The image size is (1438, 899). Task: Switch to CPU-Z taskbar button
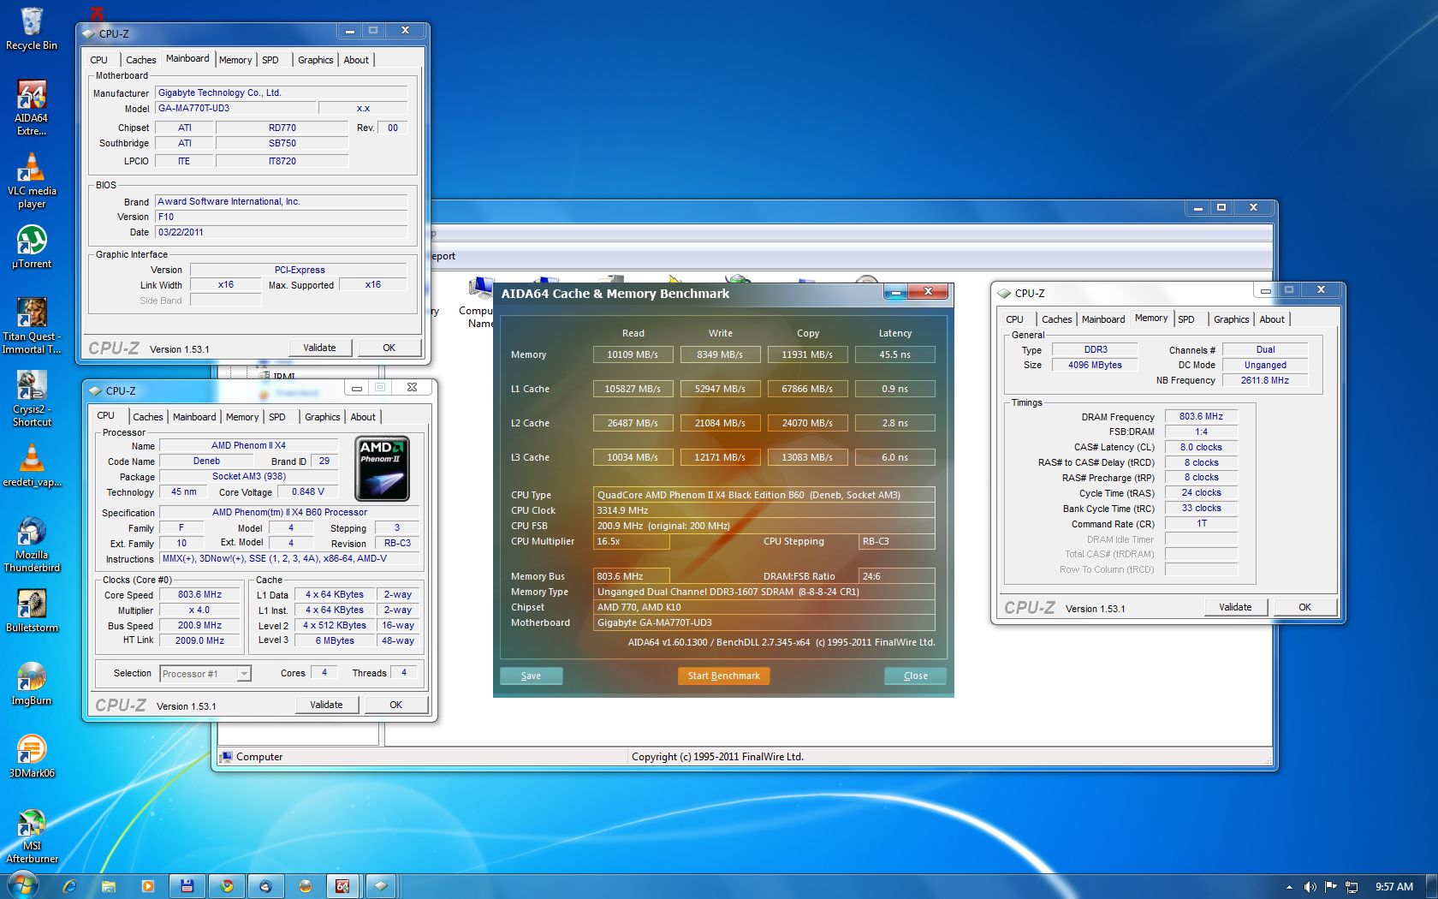pos(381,886)
